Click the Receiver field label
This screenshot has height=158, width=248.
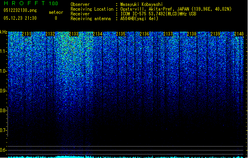click(x=80, y=14)
